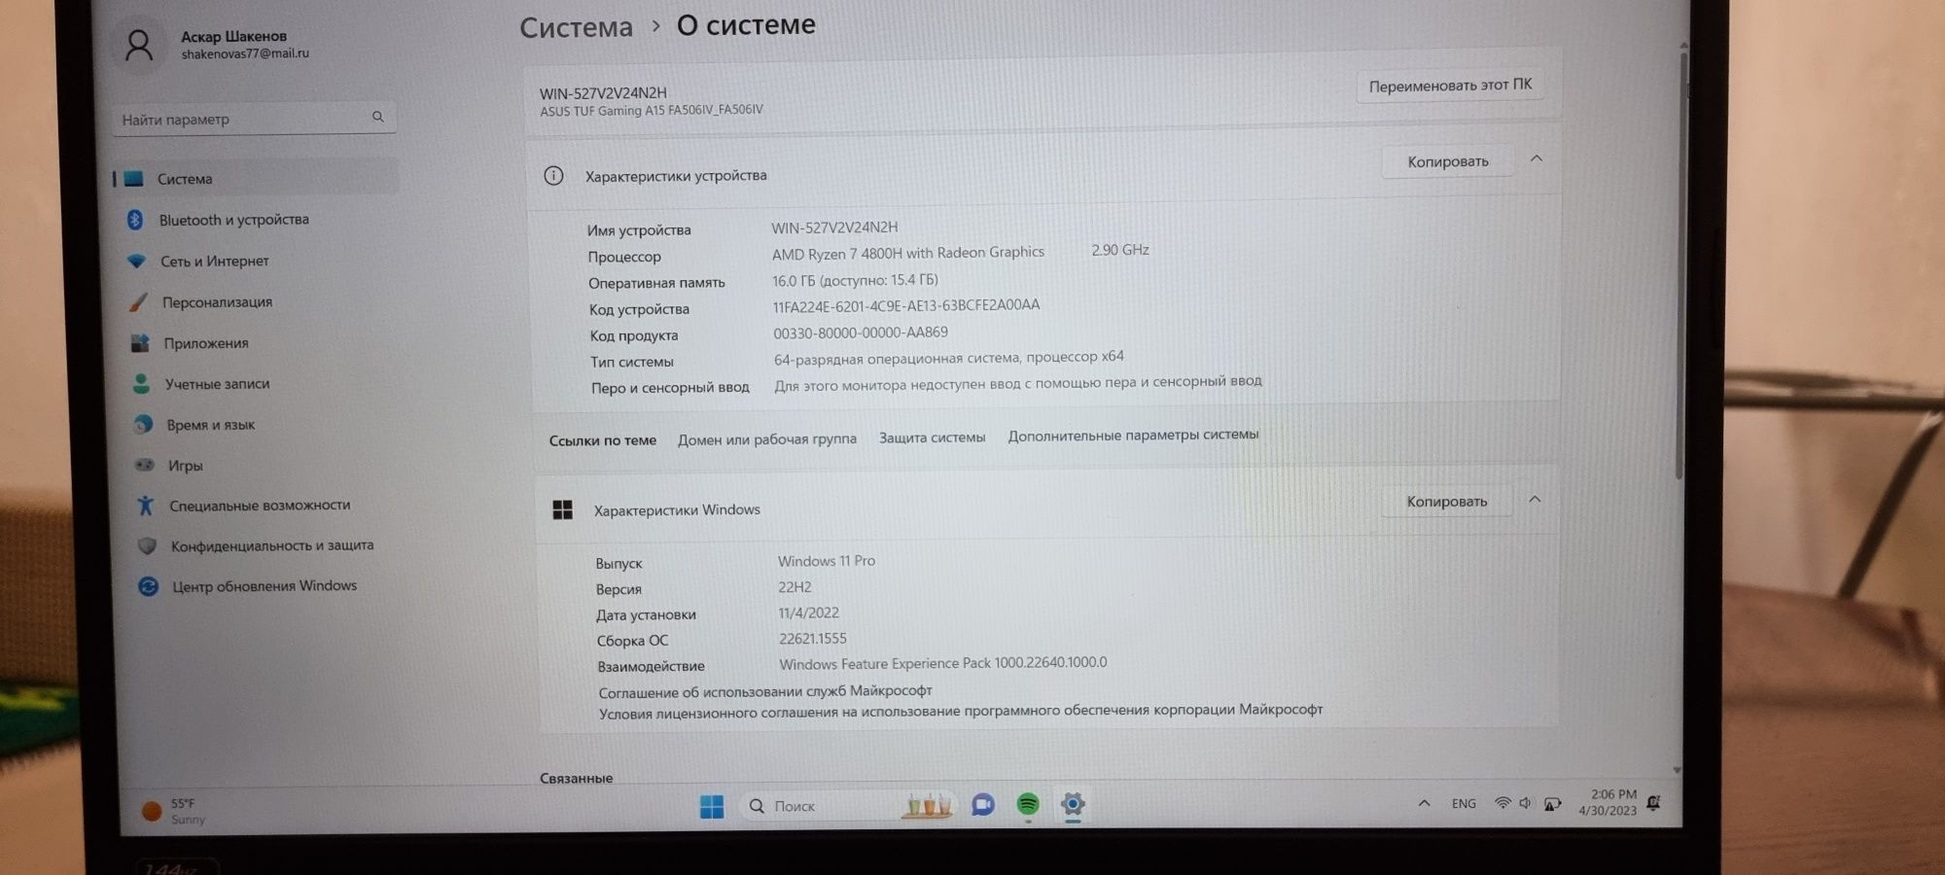Viewport: 1945px width, 875px height.
Task: Click the account name Аскар Шакенов
Action: [x=233, y=36]
